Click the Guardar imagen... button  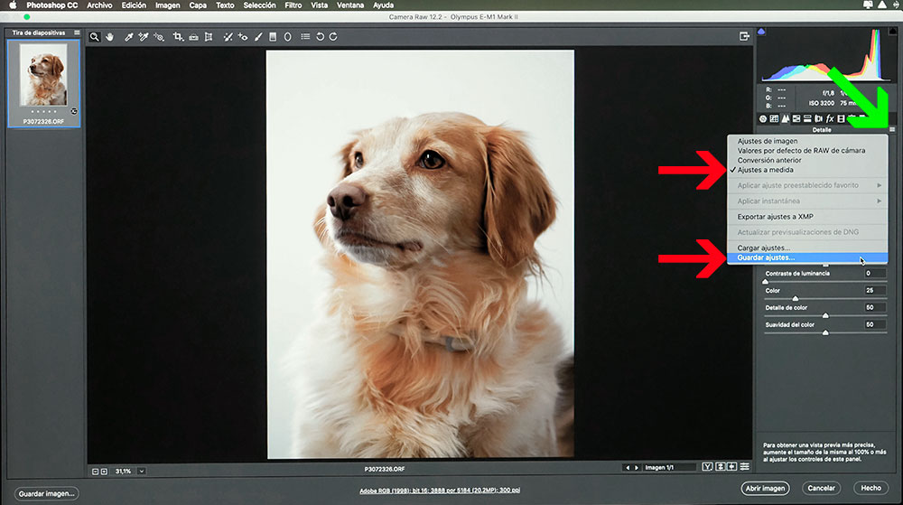47,493
